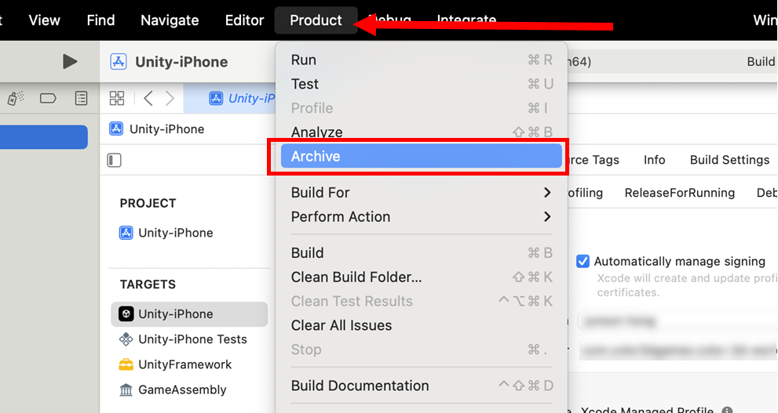The height and width of the screenshot is (413, 778).
Task: Go forward with the right chevron
Action: coord(170,98)
